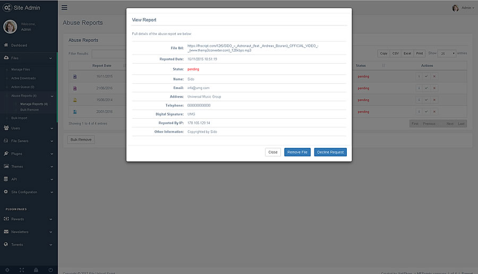Click the reported file URL in dialog

(x=253, y=48)
